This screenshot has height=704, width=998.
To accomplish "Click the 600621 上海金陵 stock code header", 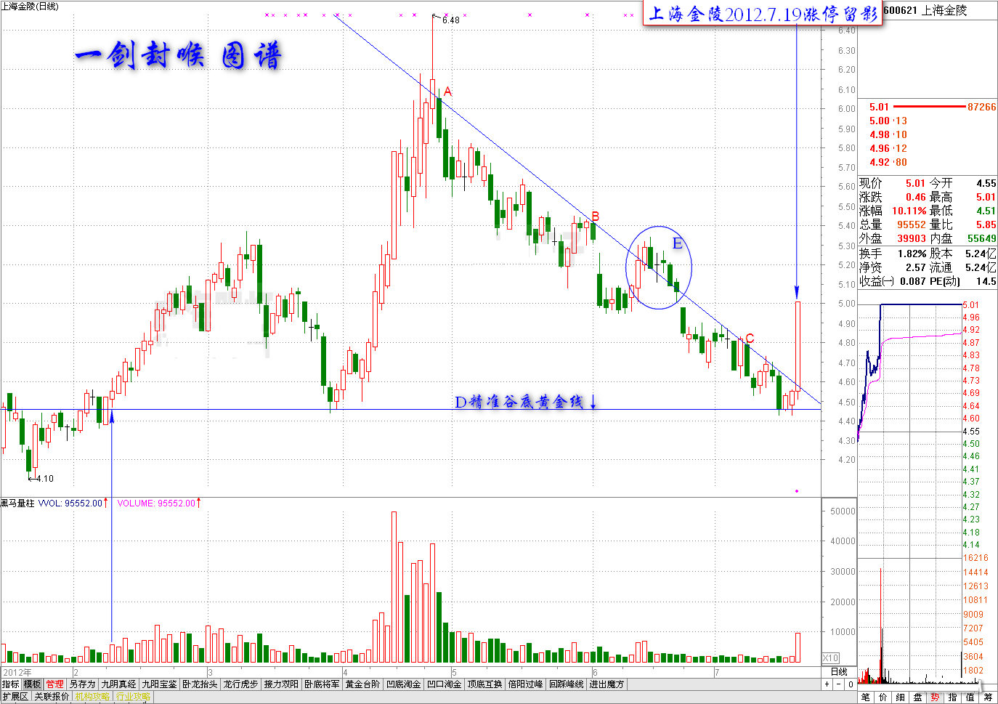I will [925, 10].
